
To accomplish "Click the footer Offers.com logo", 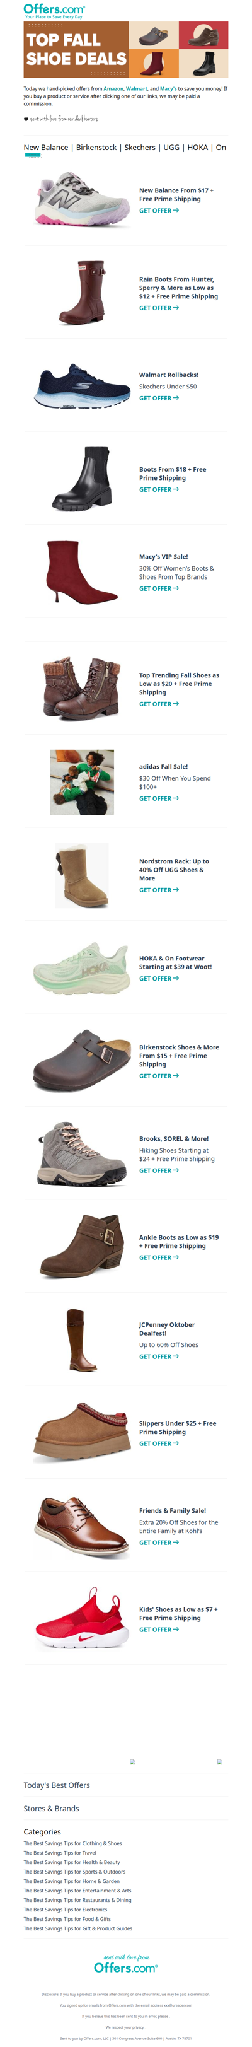I will click(125, 1967).
